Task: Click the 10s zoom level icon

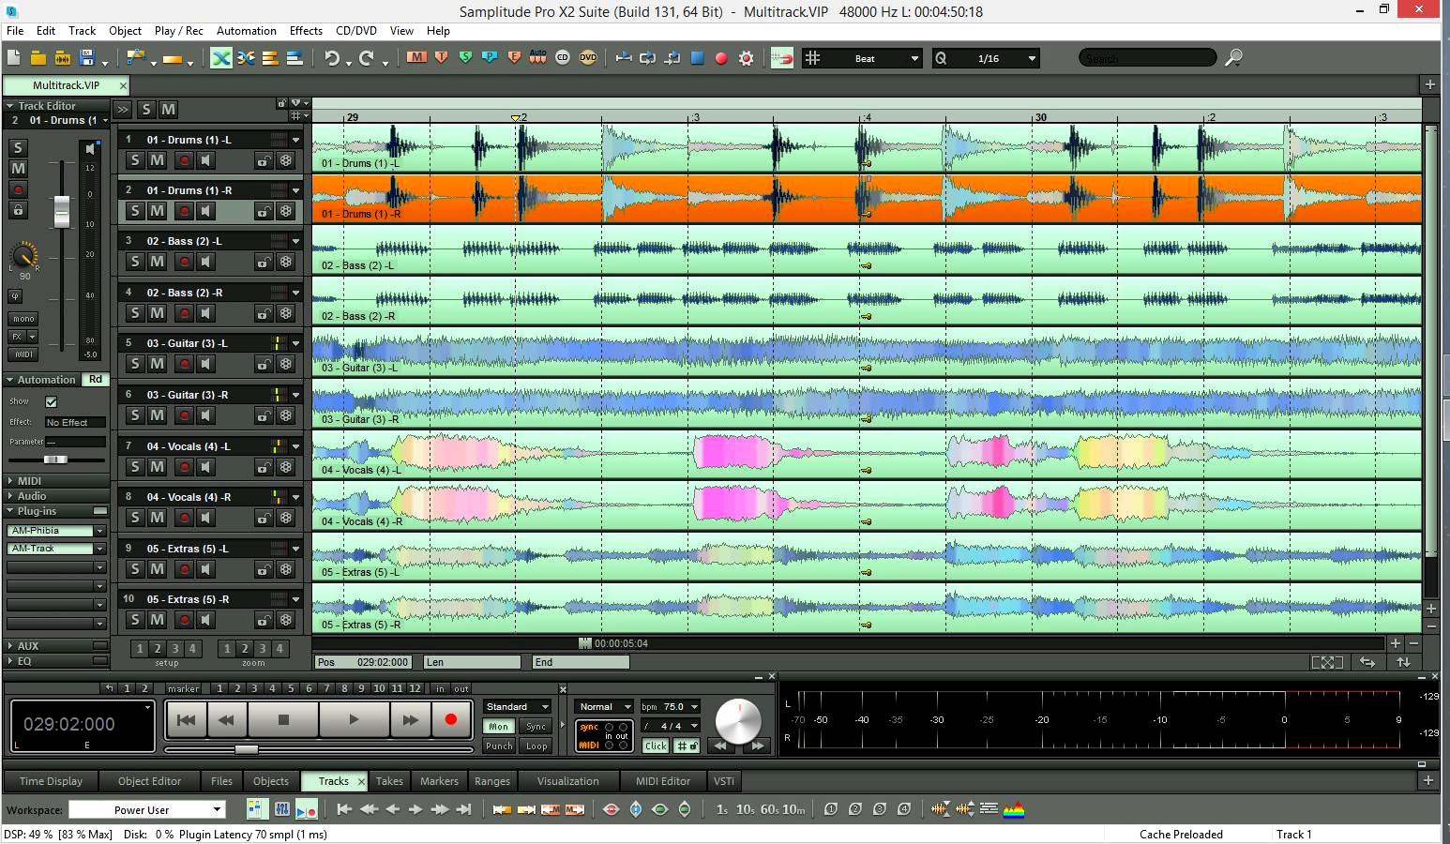Action: pos(745,809)
